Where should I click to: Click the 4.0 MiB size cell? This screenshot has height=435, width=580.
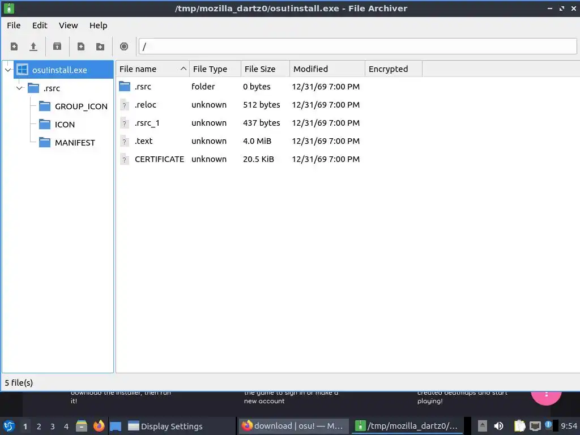(257, 141)
